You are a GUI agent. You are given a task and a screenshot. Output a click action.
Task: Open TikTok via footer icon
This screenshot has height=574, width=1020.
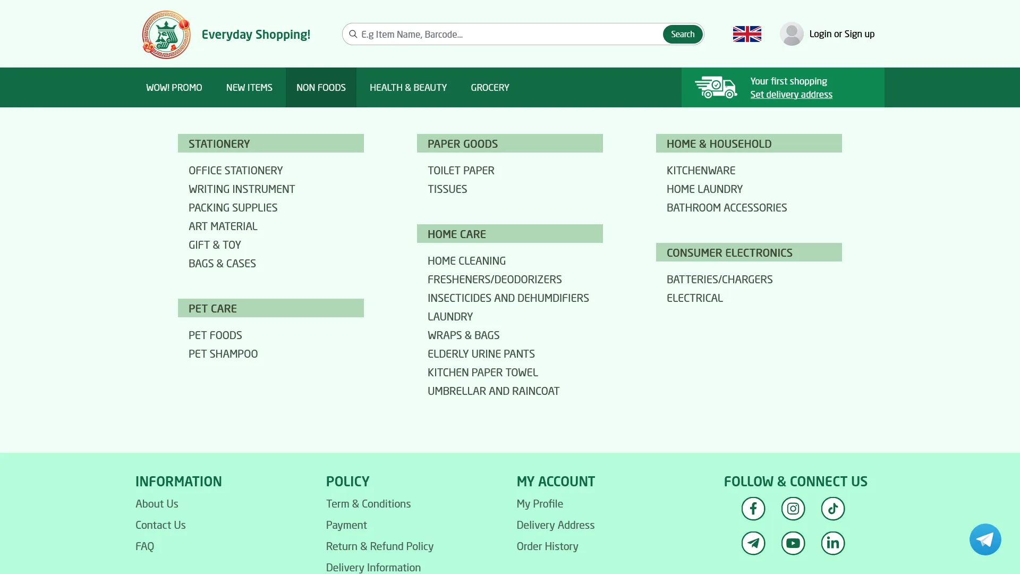[832, 508]
